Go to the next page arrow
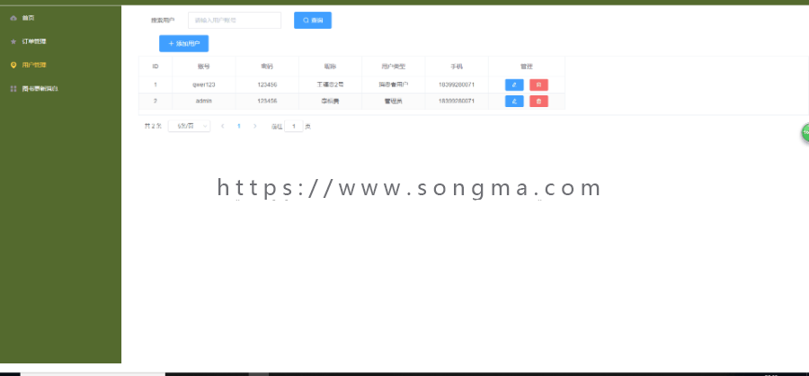 pos(254,126)
